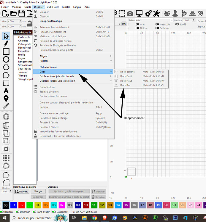Toggle Déplacer switch in status bar

tap(2, 212)
